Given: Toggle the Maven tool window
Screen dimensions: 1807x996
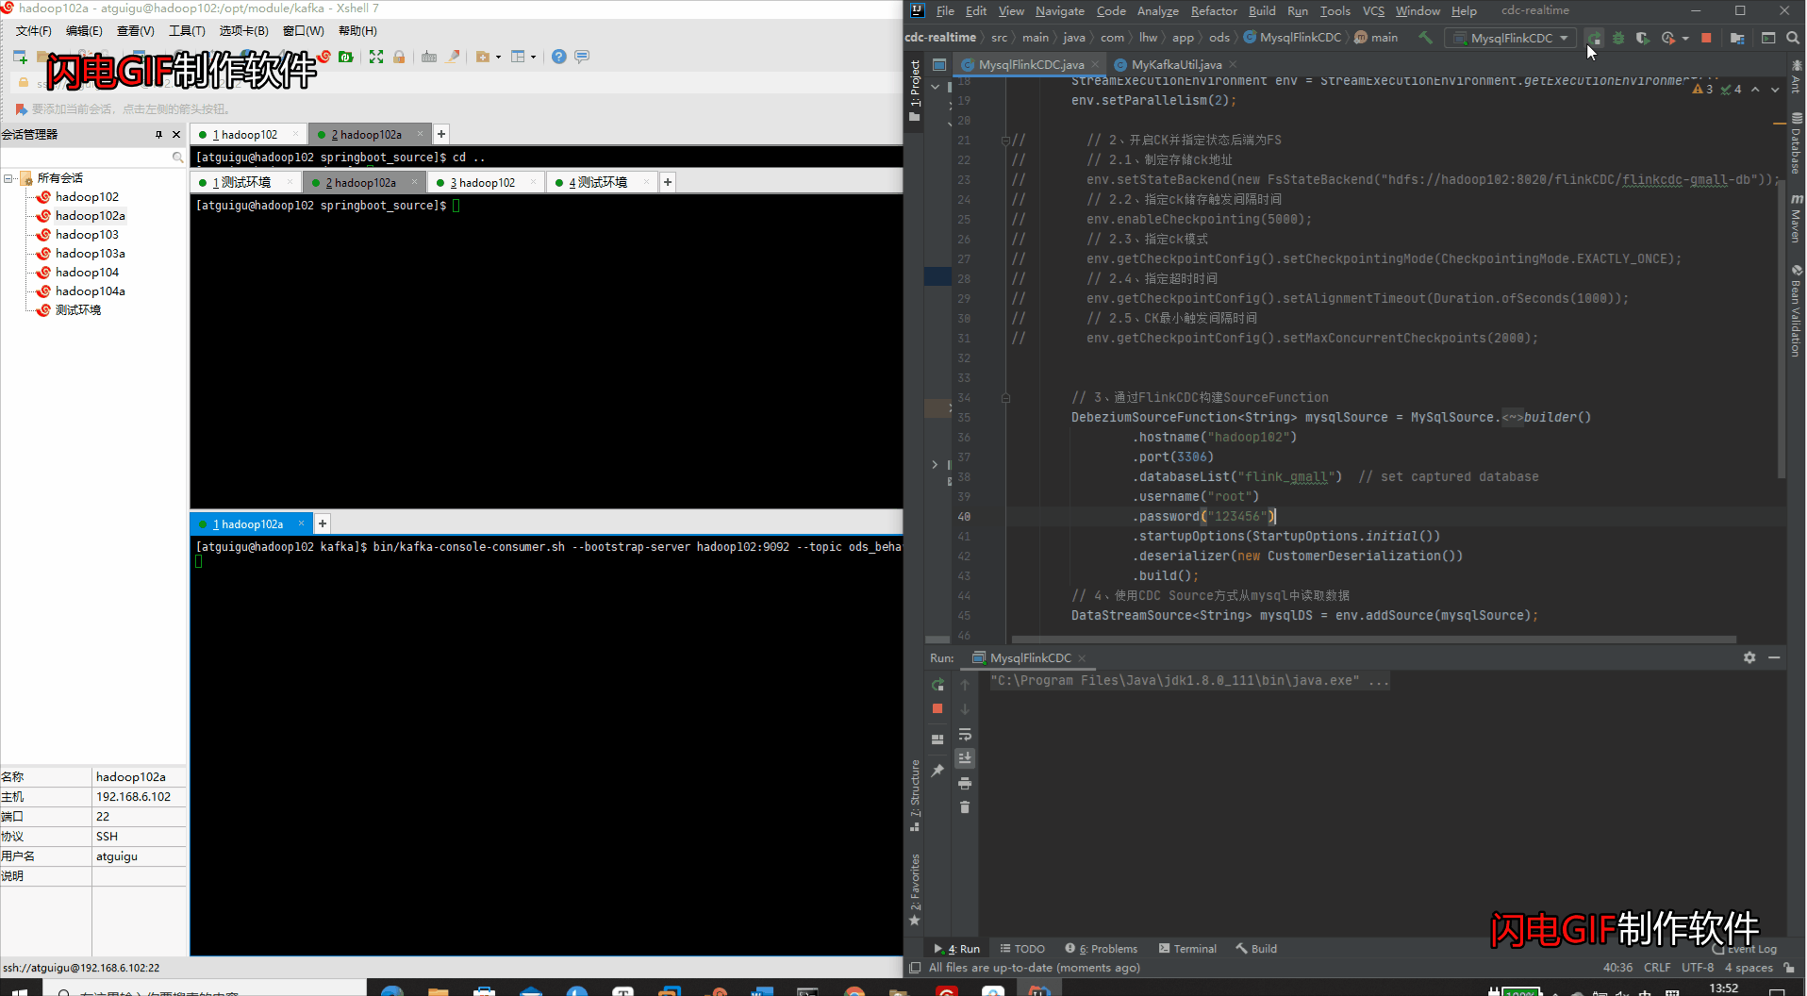Looking at the screenshot, I should (1797, 218).
